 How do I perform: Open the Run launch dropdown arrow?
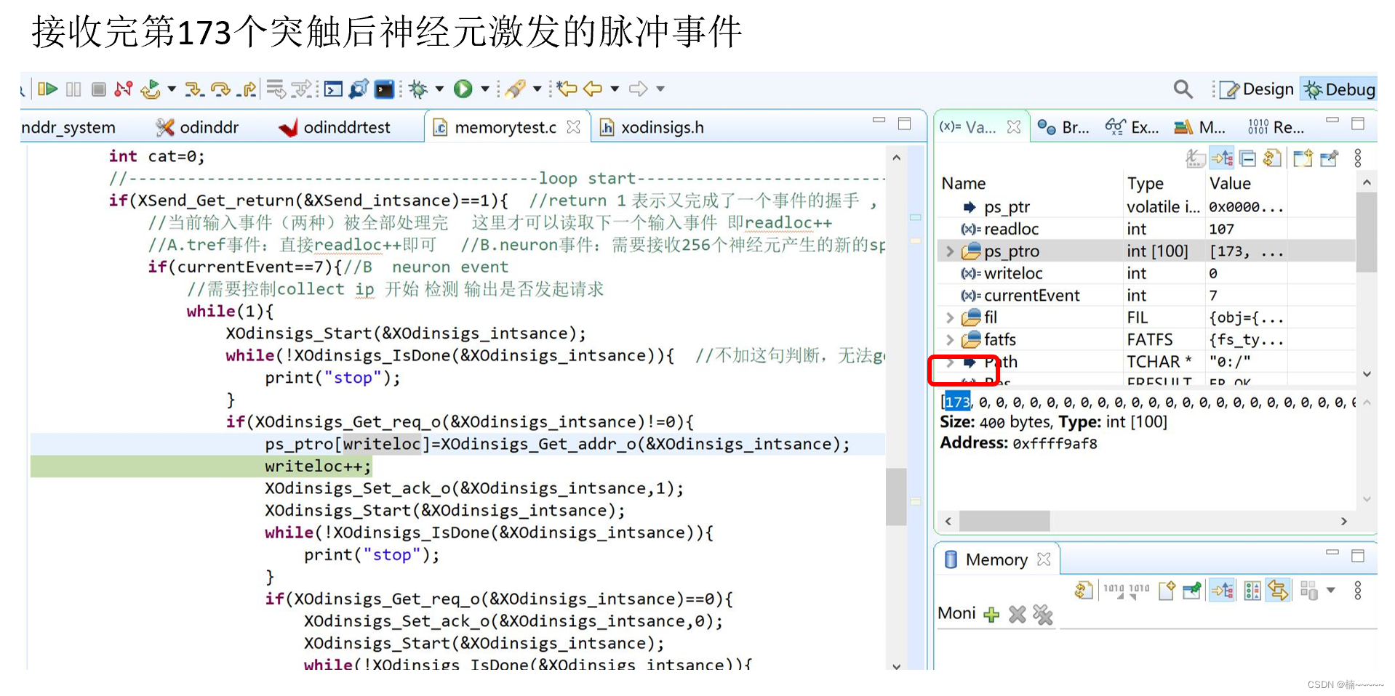click(485, 89)
